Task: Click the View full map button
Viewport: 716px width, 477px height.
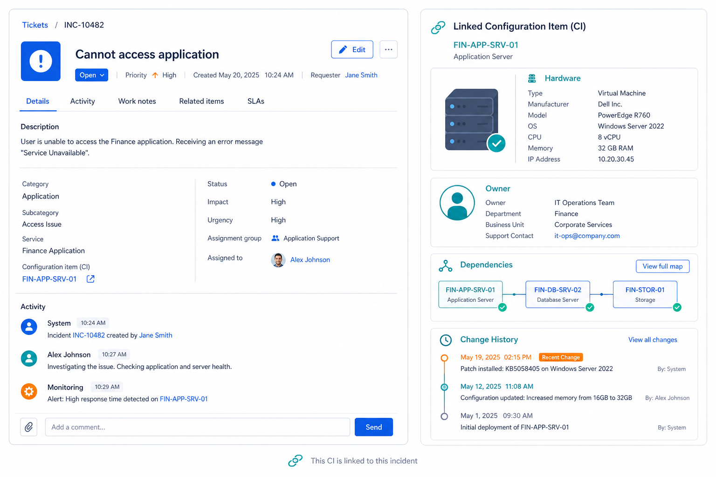Action: tap(662, 266)
